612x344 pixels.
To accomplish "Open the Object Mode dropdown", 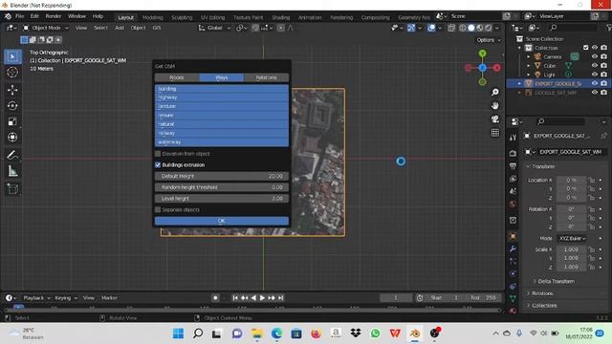I will (45, 28).
